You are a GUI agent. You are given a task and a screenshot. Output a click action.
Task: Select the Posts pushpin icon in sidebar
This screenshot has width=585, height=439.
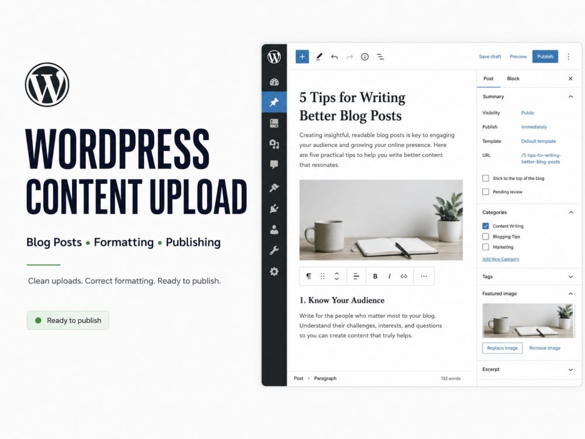pyautogui.click(x=274, y=102)
